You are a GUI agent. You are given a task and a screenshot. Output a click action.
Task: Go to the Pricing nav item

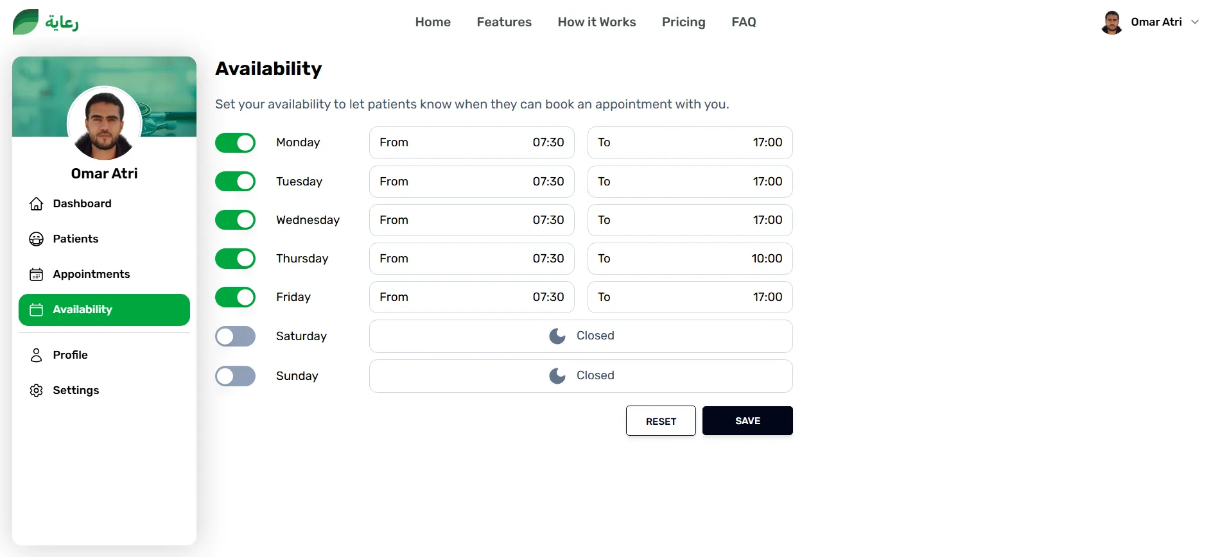tap(683, 22)
